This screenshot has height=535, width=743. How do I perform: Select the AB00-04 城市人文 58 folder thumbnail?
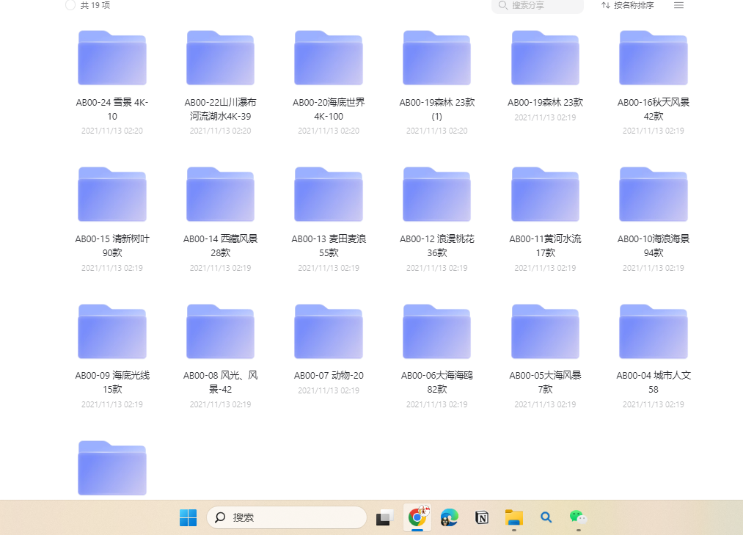[x=654, y=332]
